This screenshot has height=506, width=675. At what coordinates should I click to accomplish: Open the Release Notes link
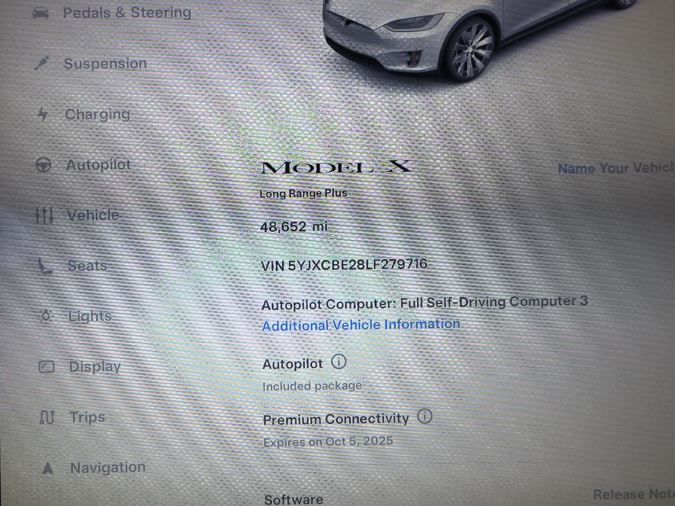pos(634,494)
